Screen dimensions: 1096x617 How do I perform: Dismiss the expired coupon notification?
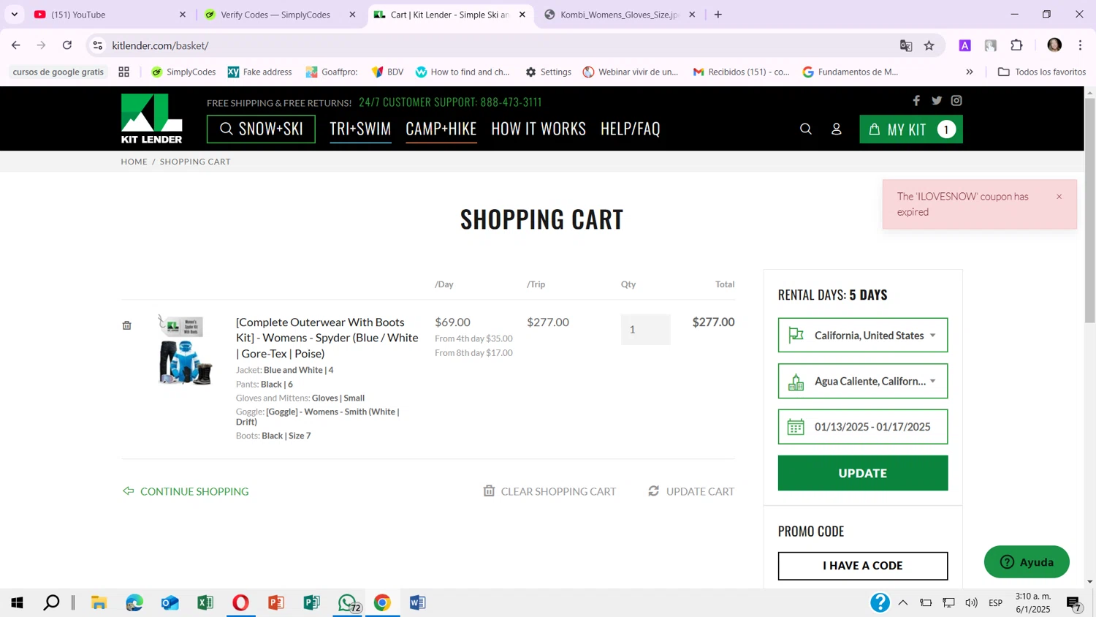click(x=1059, y=197)
